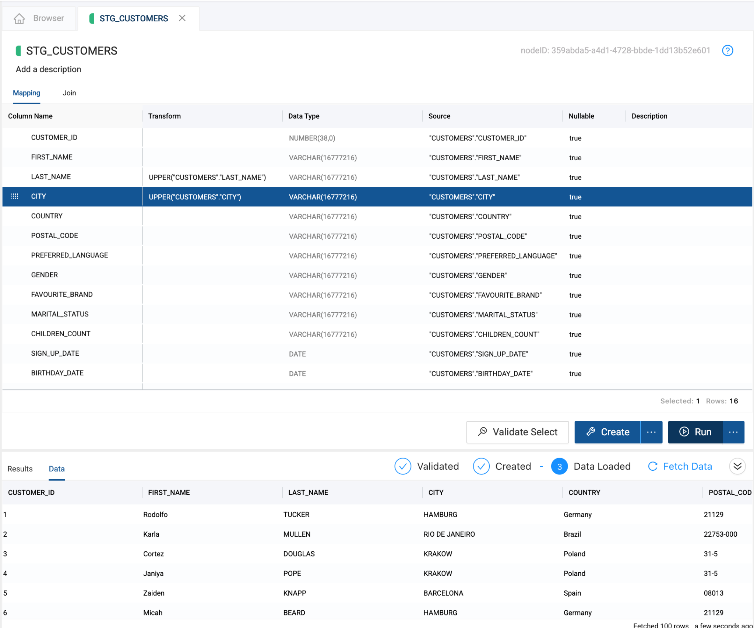Select the FAVOURITE_BRAND mapping row
This screenshot has height=628, width=754.
[377, 295]
